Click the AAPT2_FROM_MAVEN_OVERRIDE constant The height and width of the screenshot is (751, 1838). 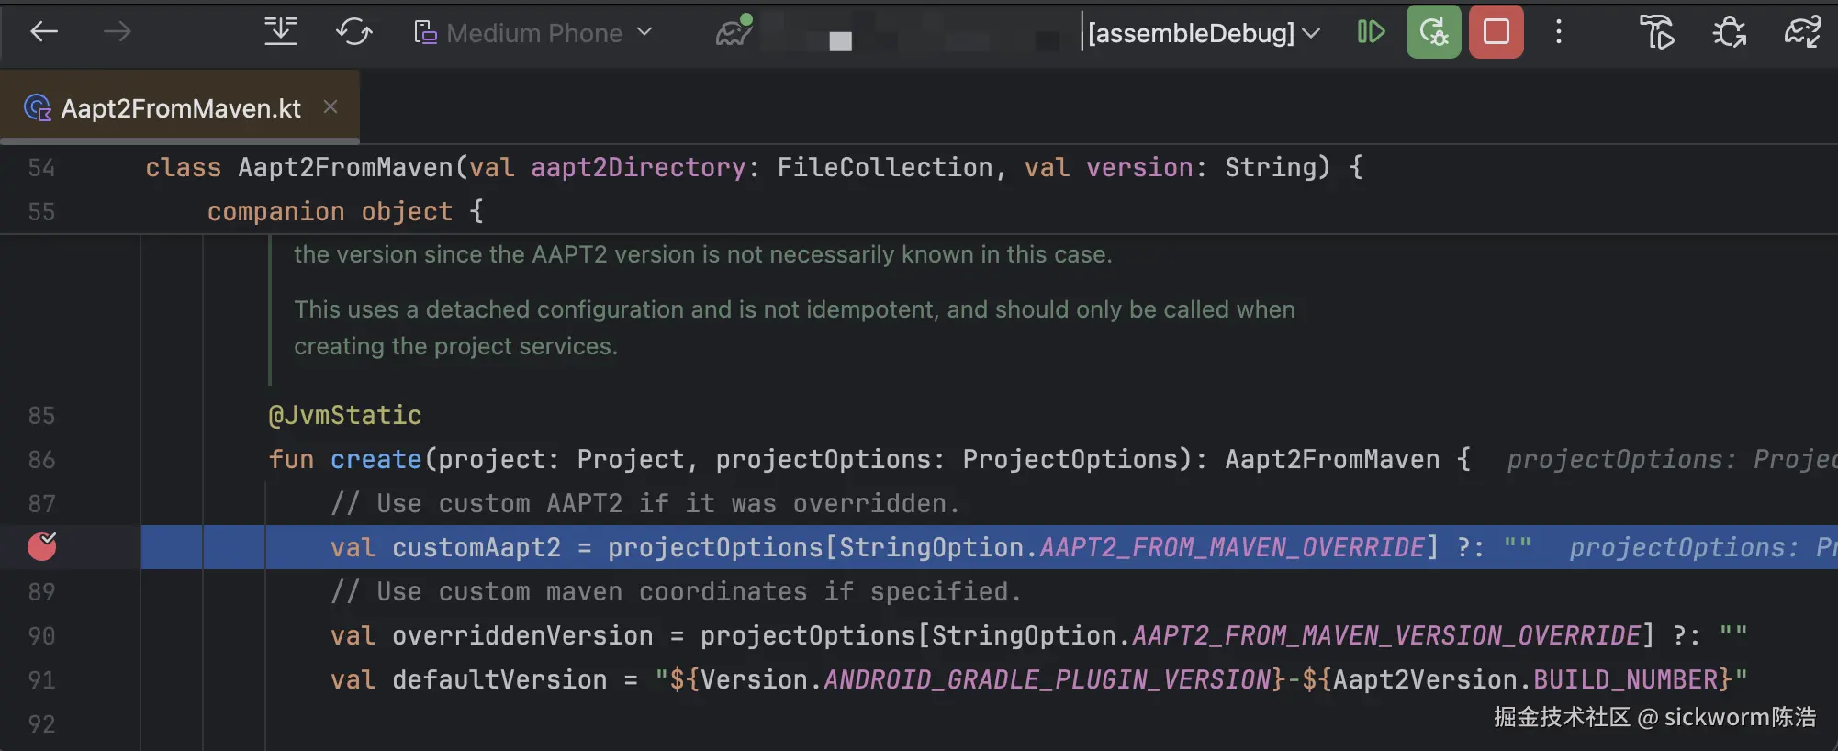coord(1233,547)
